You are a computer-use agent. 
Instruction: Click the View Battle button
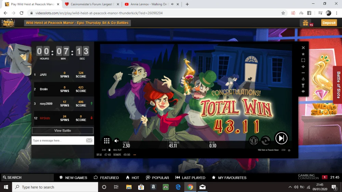tap(63, 131)
